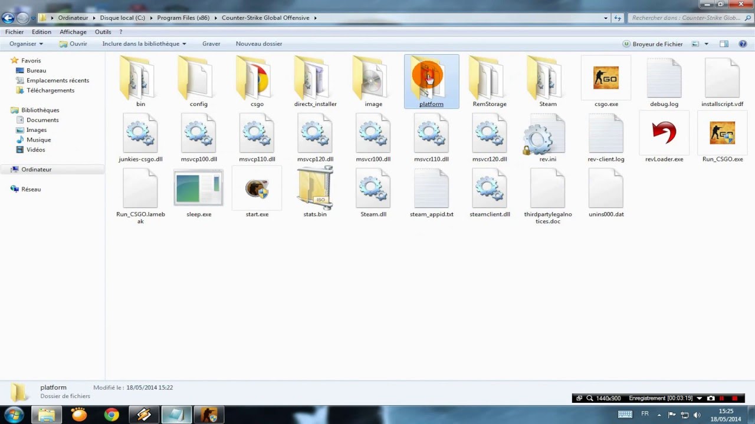Click the Ouvrir toolbar button

73,44
